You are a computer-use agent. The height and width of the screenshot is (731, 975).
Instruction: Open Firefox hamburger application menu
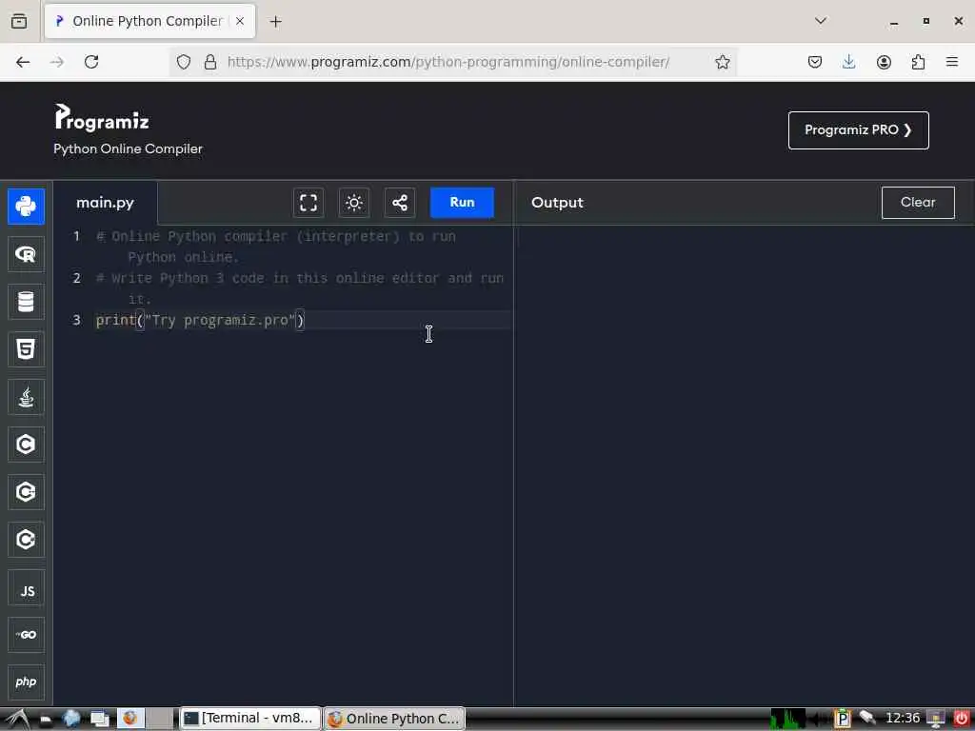point(952,62)
